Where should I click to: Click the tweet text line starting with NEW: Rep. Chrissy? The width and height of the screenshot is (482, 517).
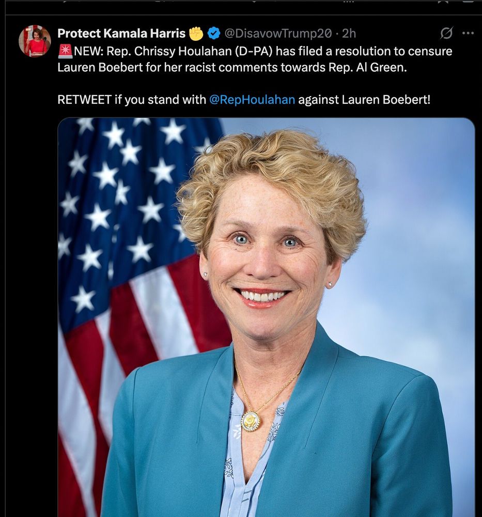255,51
